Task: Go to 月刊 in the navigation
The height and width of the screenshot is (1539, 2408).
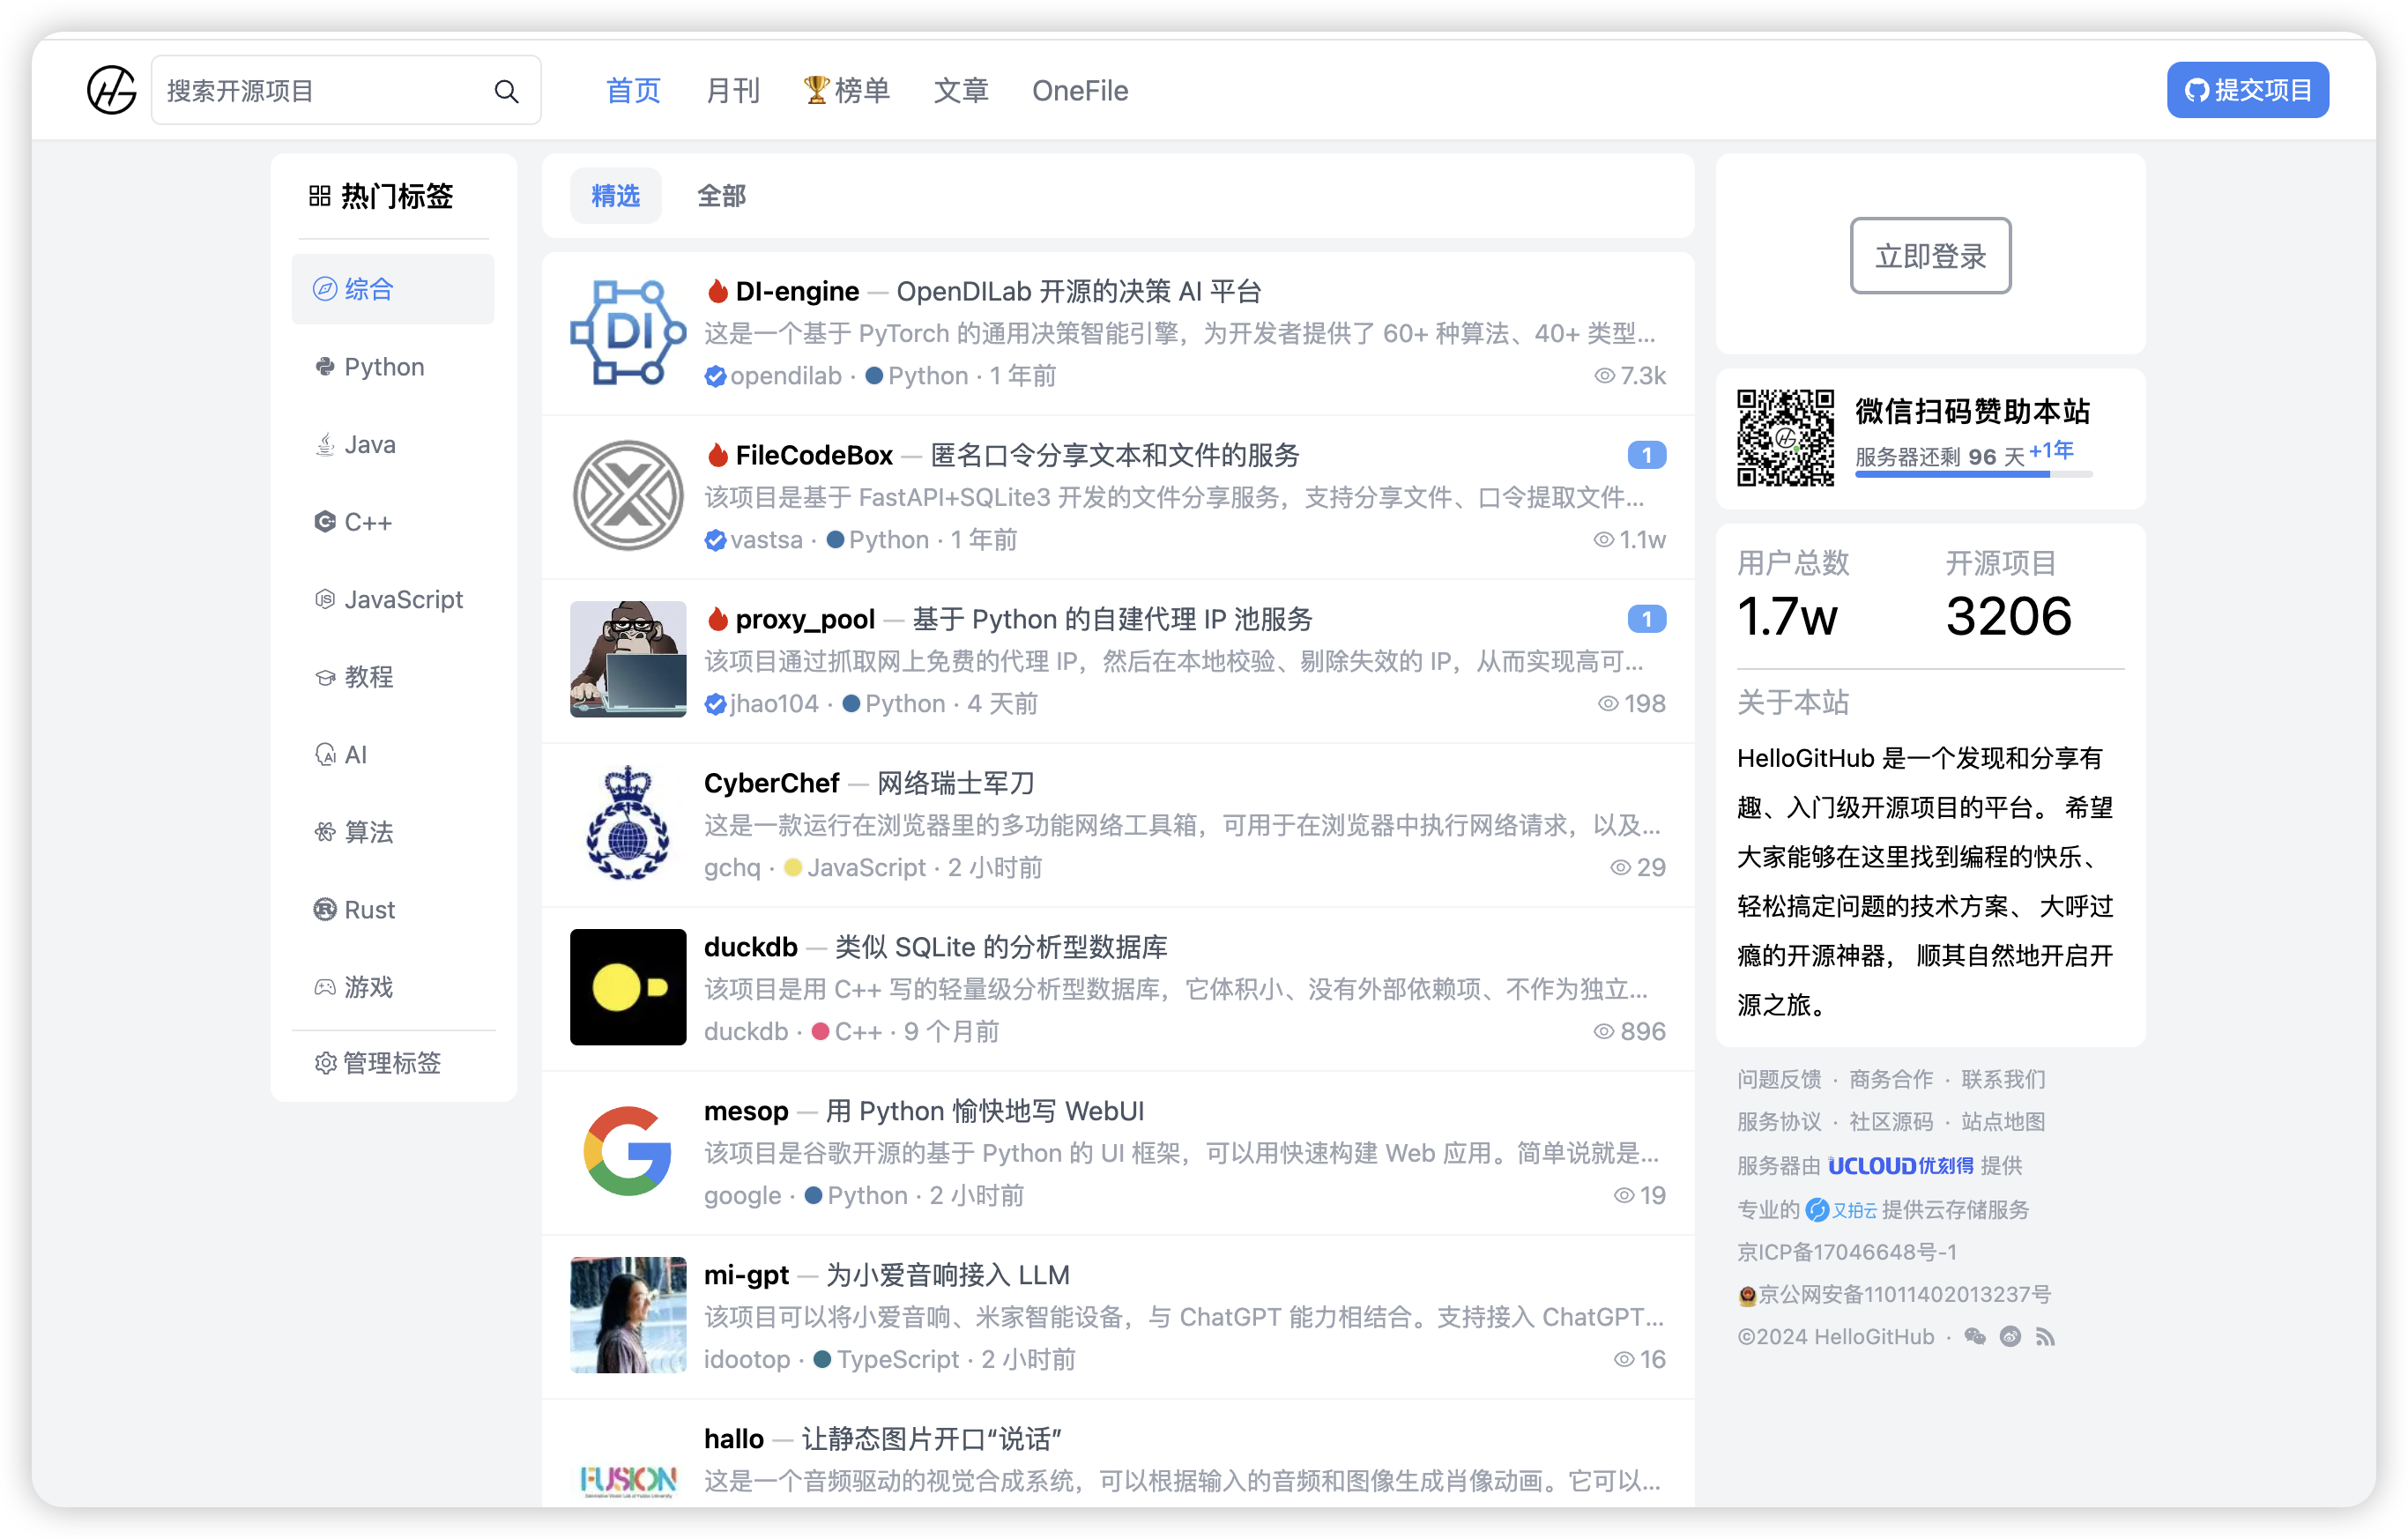Action: [x=733, y=91]
